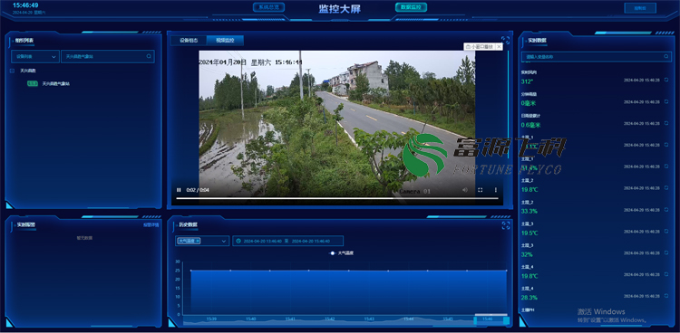Remove the 大气温度 tag in the variable selector
This screenshot has width=680, height=333.
coord(198,241)
